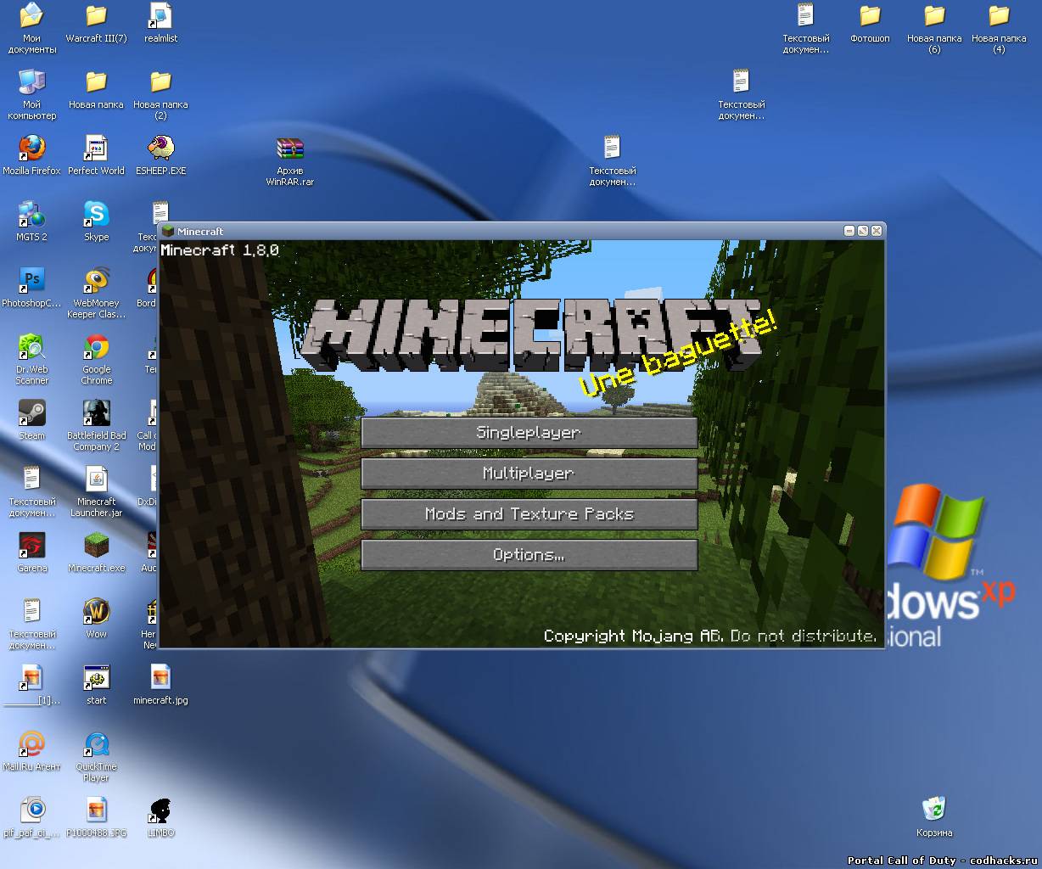Open Minecraft Options...

(529, 554)
